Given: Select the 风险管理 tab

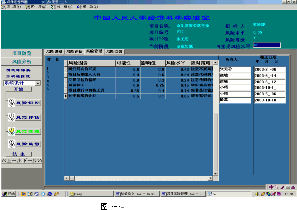Looking at the screenshot, I should click(94, 51).
